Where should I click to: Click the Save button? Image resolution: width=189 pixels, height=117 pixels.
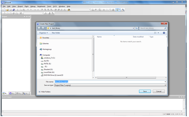(145, 91)
